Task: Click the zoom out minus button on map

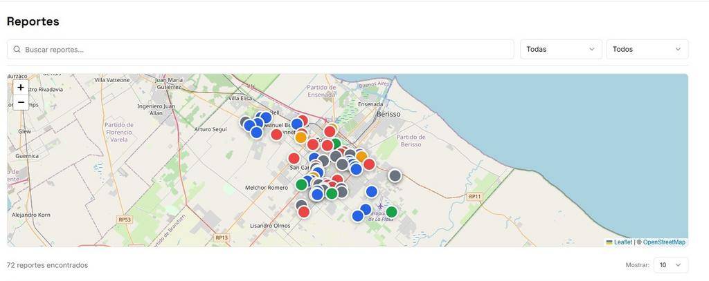Action: point(21,103)
